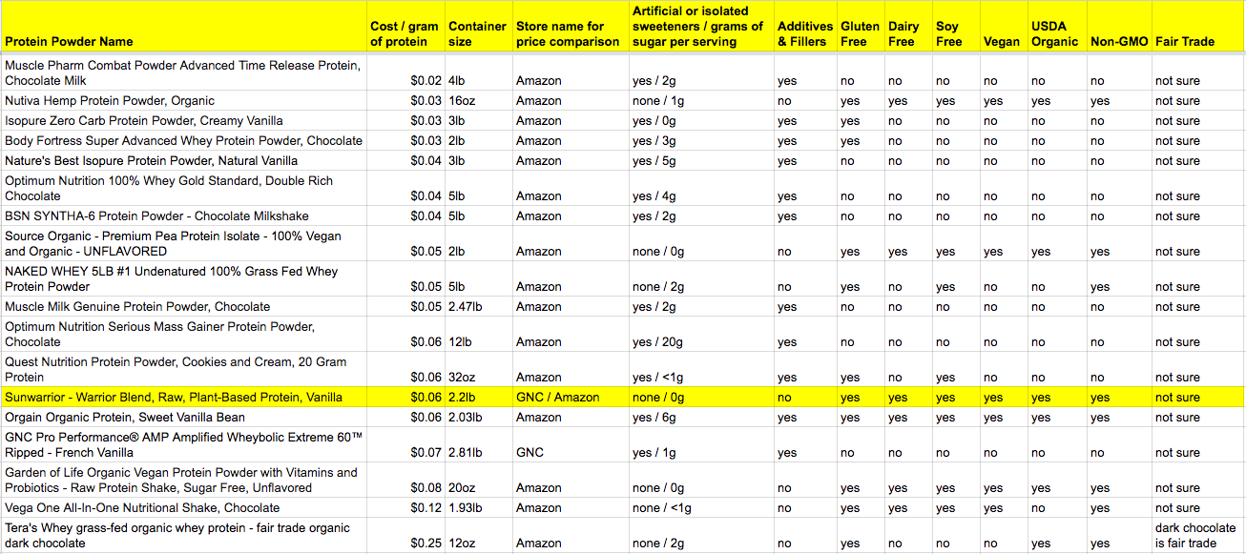Screen dimensions: 1246x554
Task: Select the 'GNC' store cell
Action: click(x=570, y=444)
